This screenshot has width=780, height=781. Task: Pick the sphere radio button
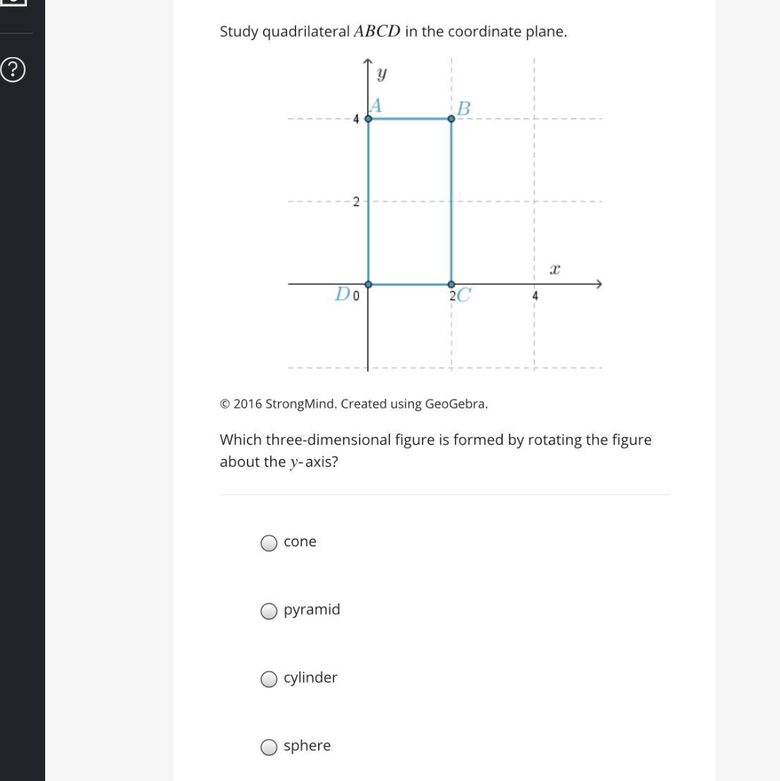point(269,747)
